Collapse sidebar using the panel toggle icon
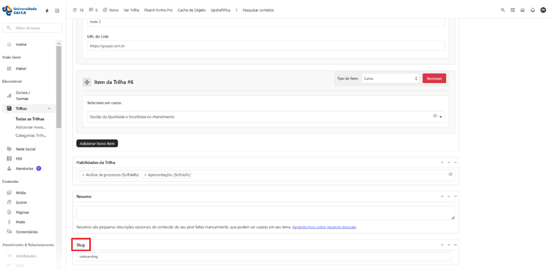 click(x=57, y=11)
